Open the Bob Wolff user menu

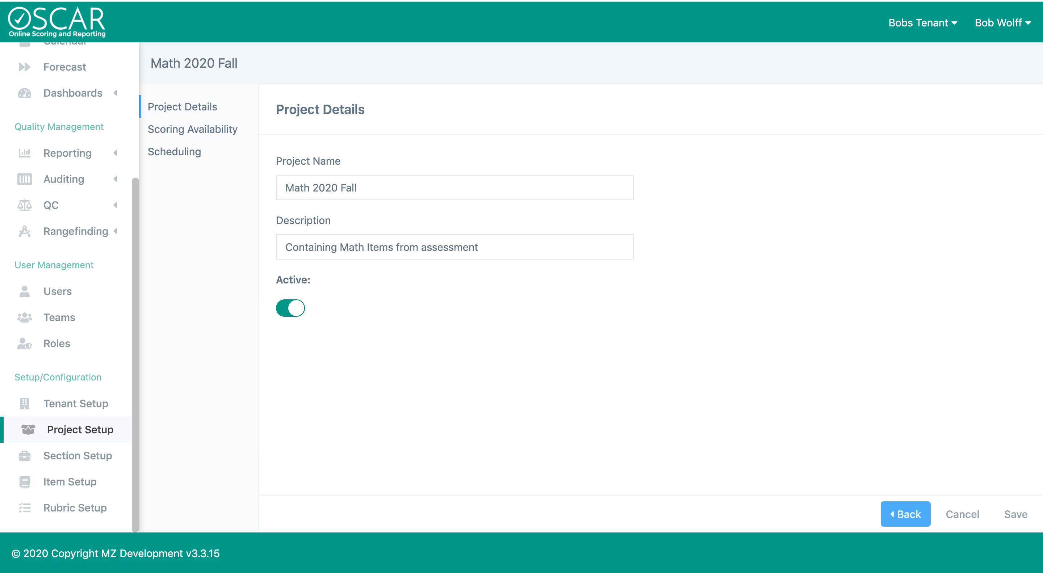click(x=1002, y=23)
